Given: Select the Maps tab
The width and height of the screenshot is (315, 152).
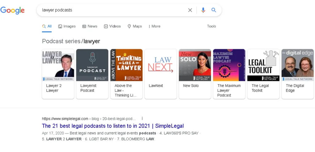Looking at the screenshot, I should tap(135, 26).
